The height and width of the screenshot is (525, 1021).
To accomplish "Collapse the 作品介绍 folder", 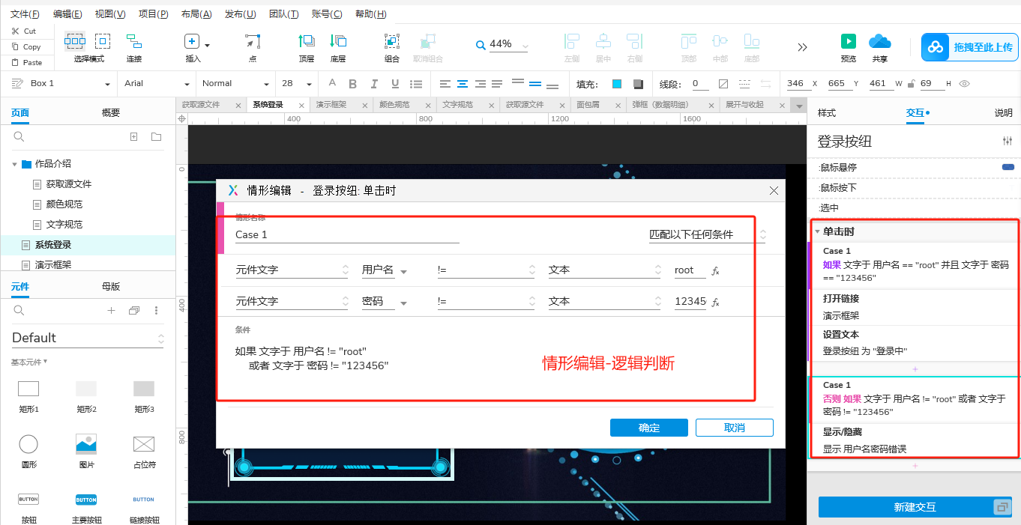I will [x=14, y=164].
